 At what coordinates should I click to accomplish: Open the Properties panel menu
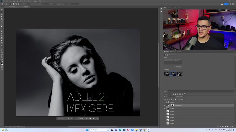click(x=235, y=52)
